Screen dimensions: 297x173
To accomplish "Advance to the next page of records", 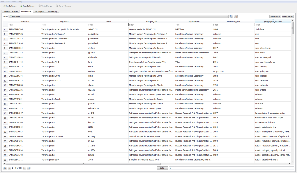I will (24, 168).
